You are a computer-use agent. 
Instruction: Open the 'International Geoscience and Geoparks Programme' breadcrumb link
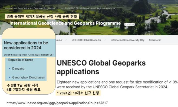30,8
